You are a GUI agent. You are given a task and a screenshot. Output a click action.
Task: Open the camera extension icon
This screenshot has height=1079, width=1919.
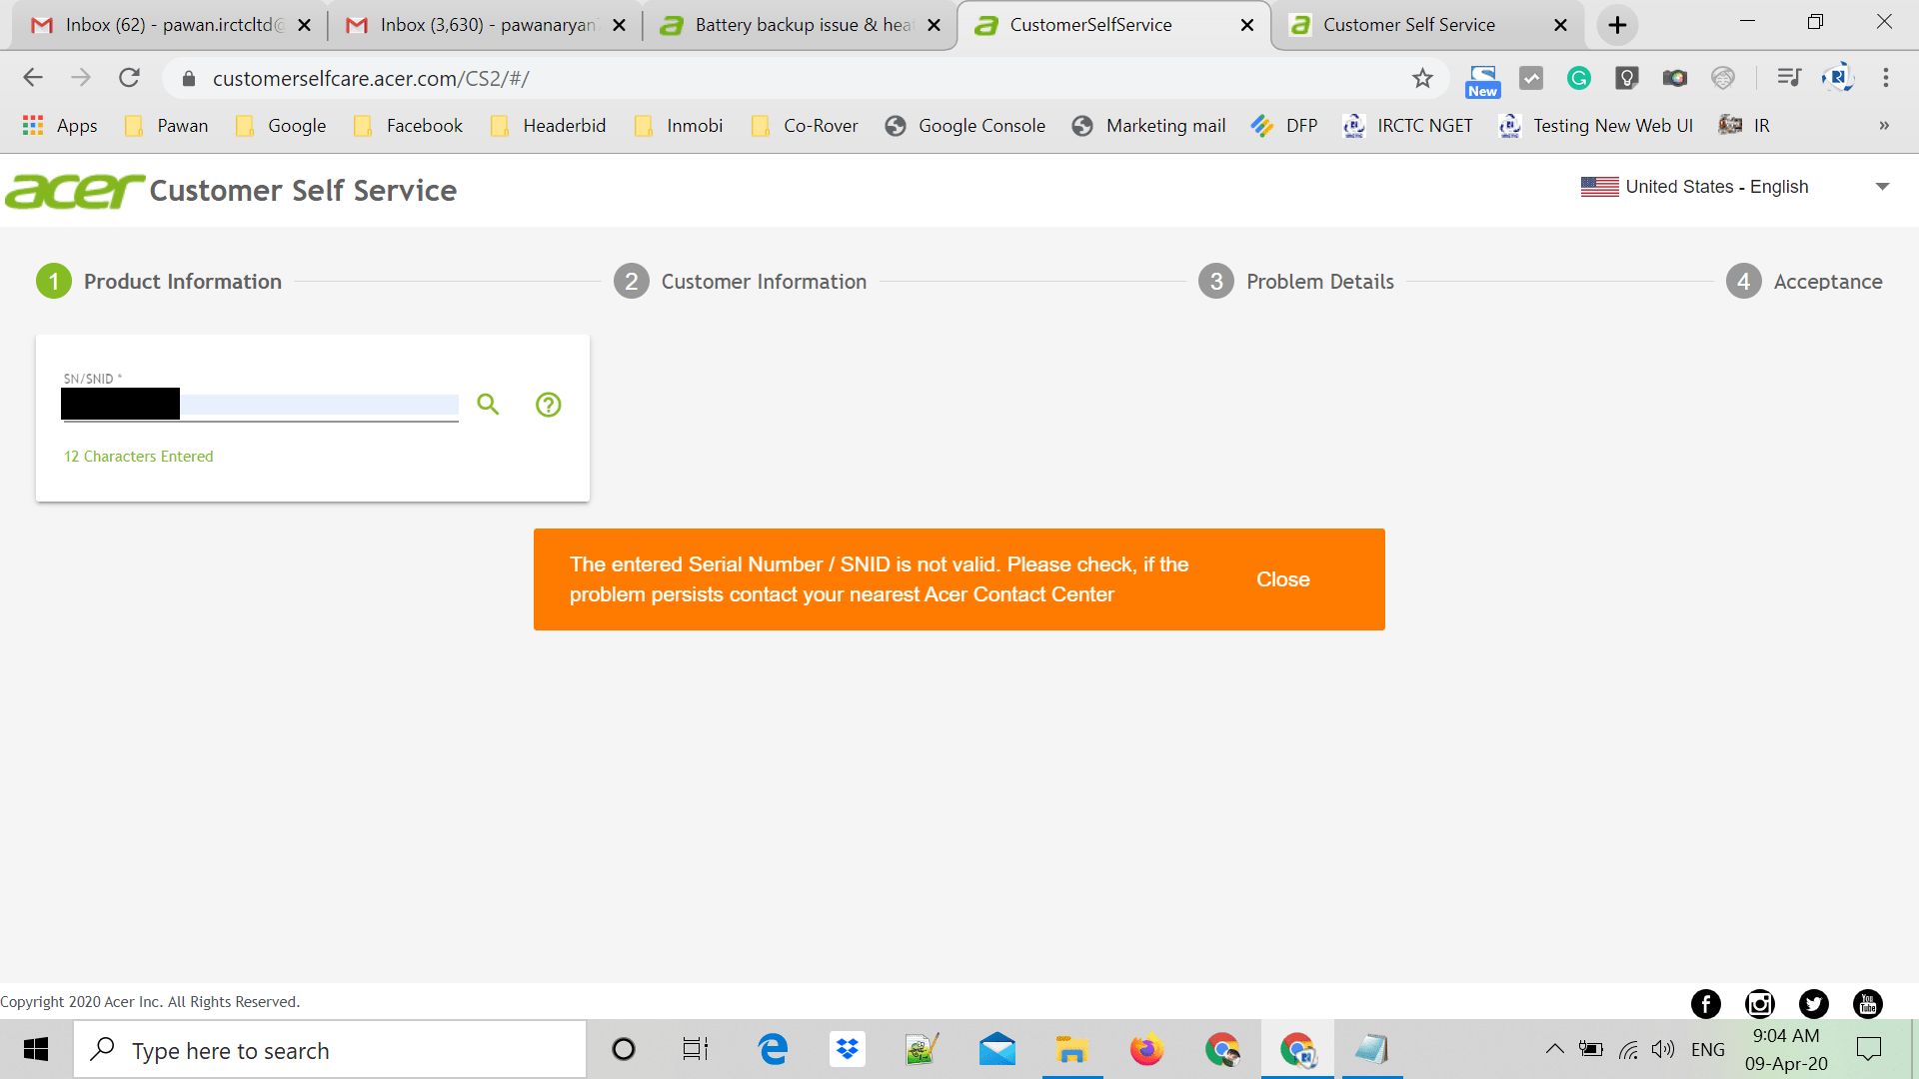point(1675,78)
